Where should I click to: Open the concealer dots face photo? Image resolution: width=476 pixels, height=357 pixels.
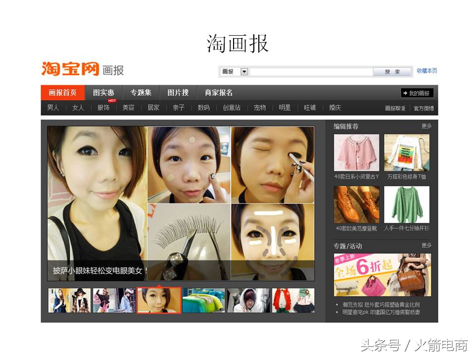tap(189, 165)
